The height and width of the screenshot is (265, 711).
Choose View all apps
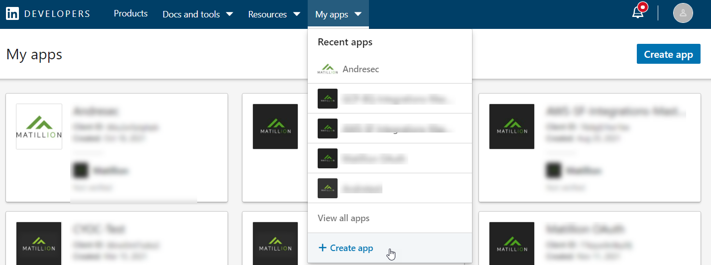click(x=390, y=218)
